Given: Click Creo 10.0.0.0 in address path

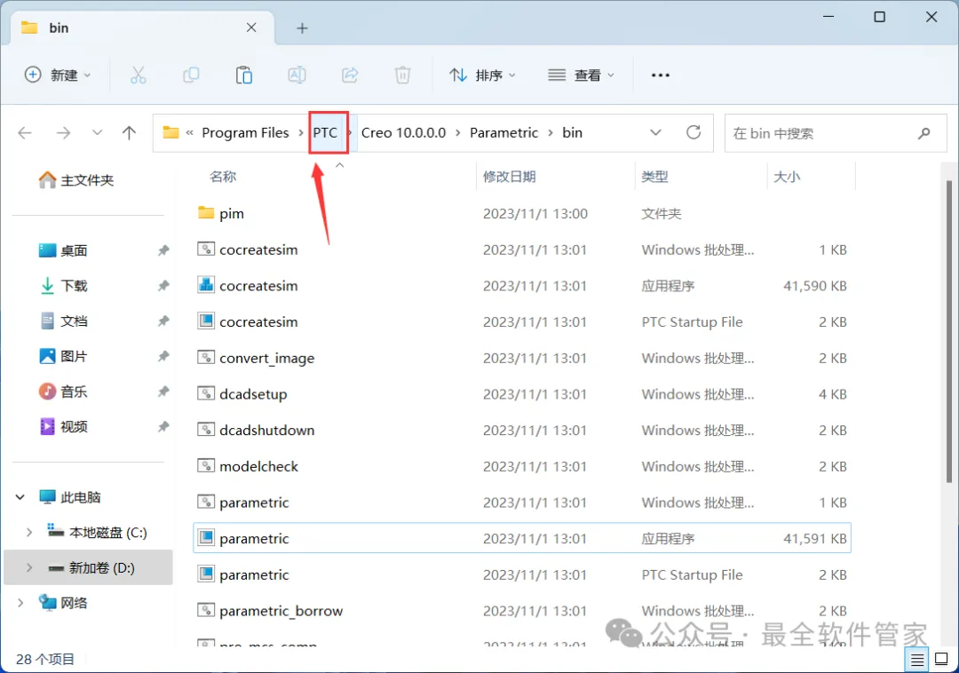Looking at the screenshot, I should click(x=404, y=132).
